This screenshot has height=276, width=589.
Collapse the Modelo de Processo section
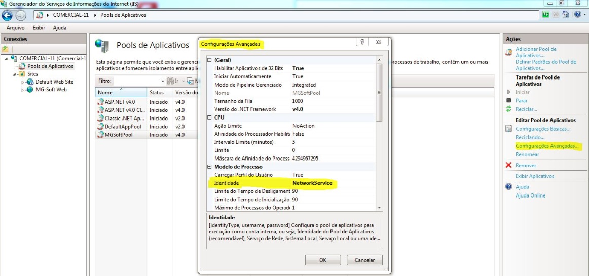point(210,167)
